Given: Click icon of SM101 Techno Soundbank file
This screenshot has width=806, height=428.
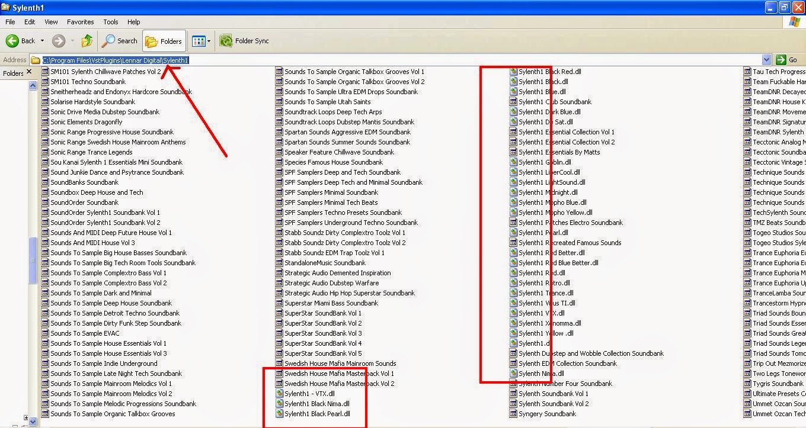Looking at the screenshot, I should pyautogui.click(x=45, y=82).
